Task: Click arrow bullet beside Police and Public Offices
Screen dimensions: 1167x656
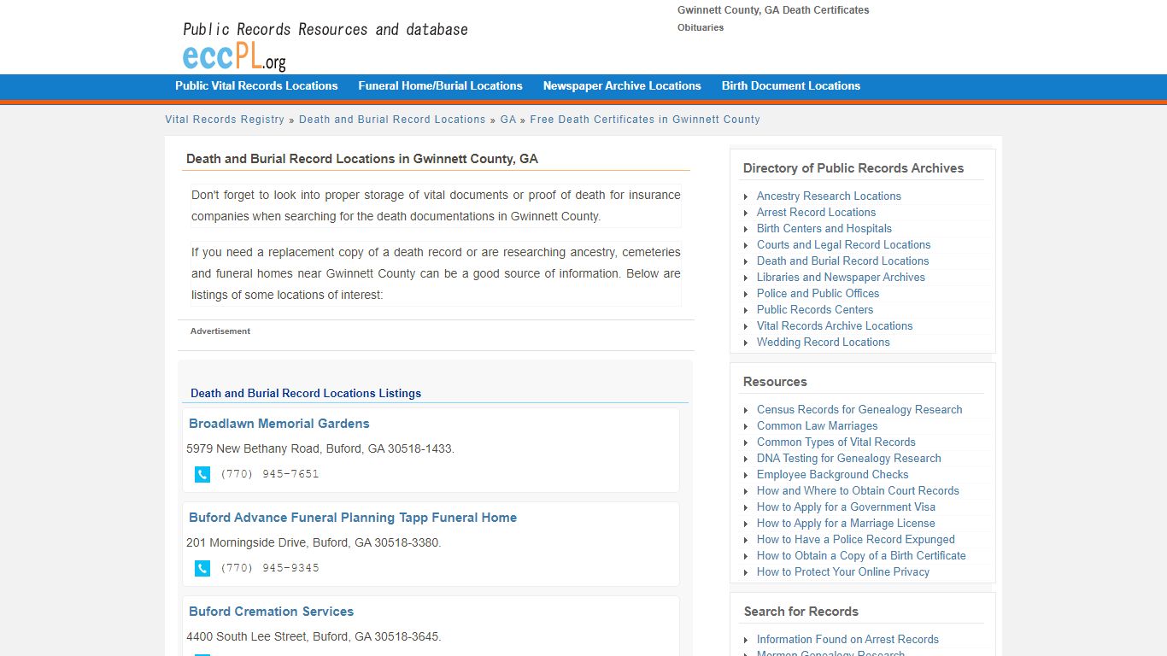Action: [x=746, y=295]
